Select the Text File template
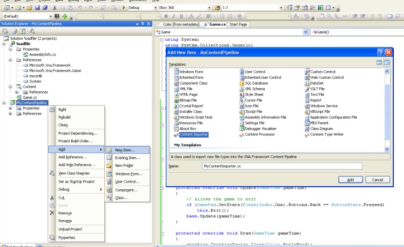This screenshot has height=247, width=404. [x=314, y=94]
